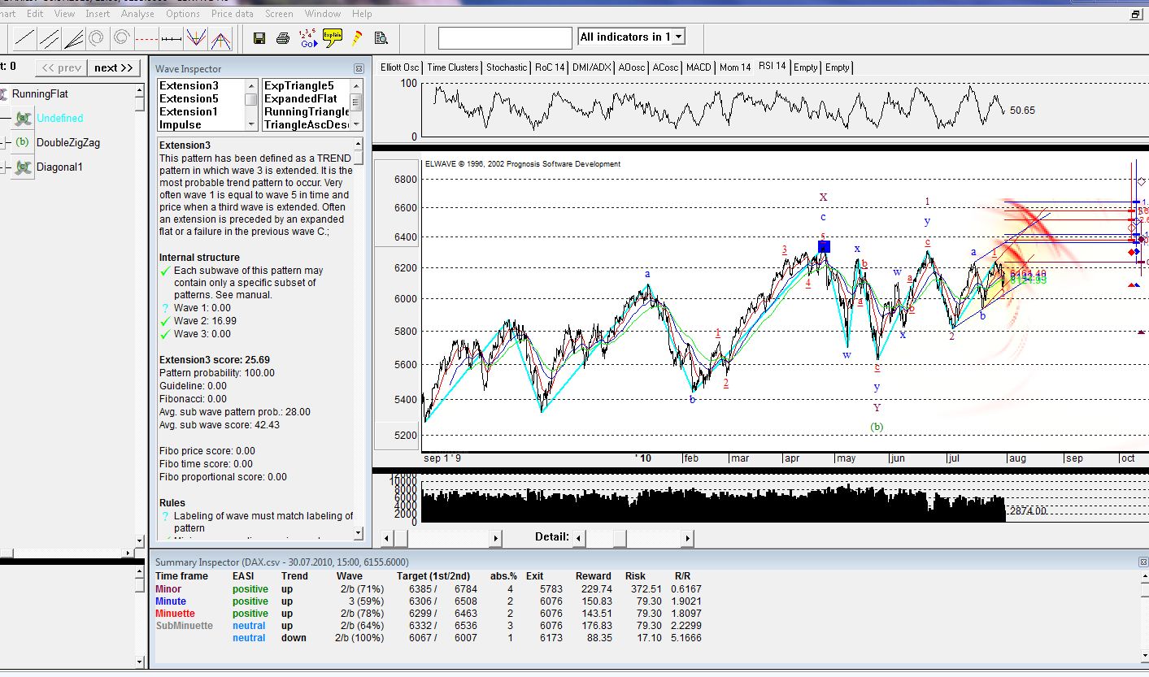Select Impulse in the pattern list

[181, 124]
